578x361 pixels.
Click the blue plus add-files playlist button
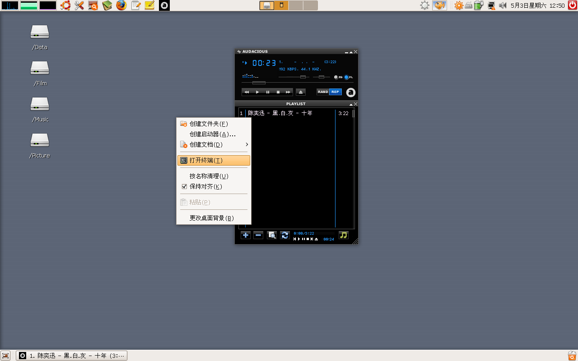pos(245,235)
